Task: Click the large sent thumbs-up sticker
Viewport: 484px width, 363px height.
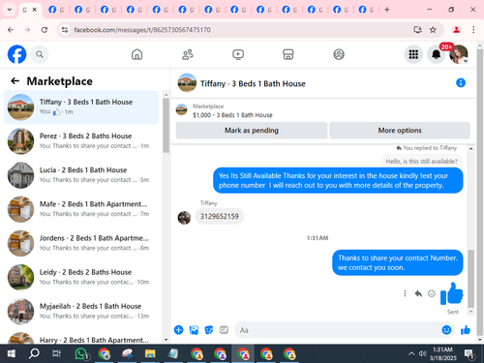Action: 452,293
